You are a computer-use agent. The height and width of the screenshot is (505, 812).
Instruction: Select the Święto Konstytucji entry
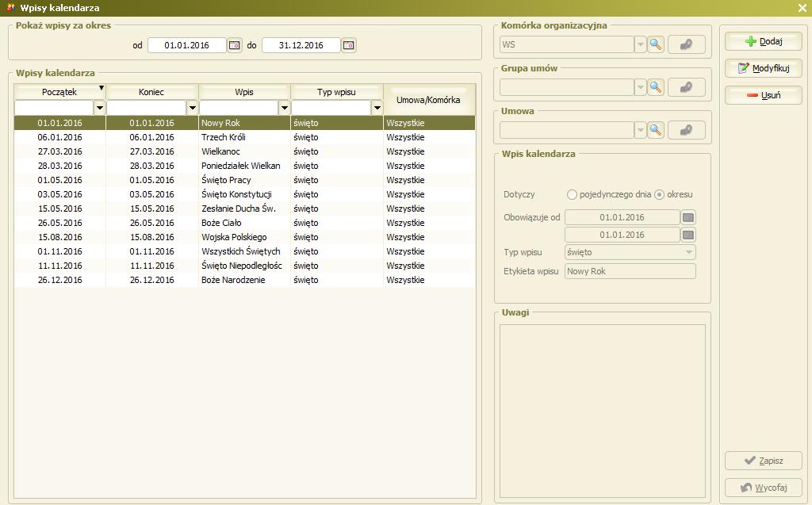click(244, 194)
